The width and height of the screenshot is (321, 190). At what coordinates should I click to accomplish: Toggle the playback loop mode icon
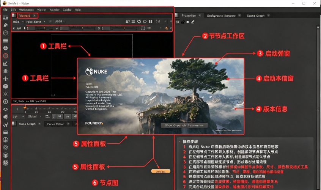[x=47, y=116]
